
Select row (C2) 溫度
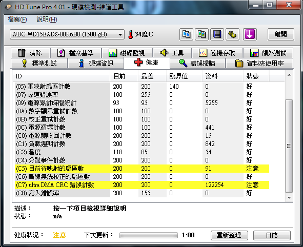(142, 152)
